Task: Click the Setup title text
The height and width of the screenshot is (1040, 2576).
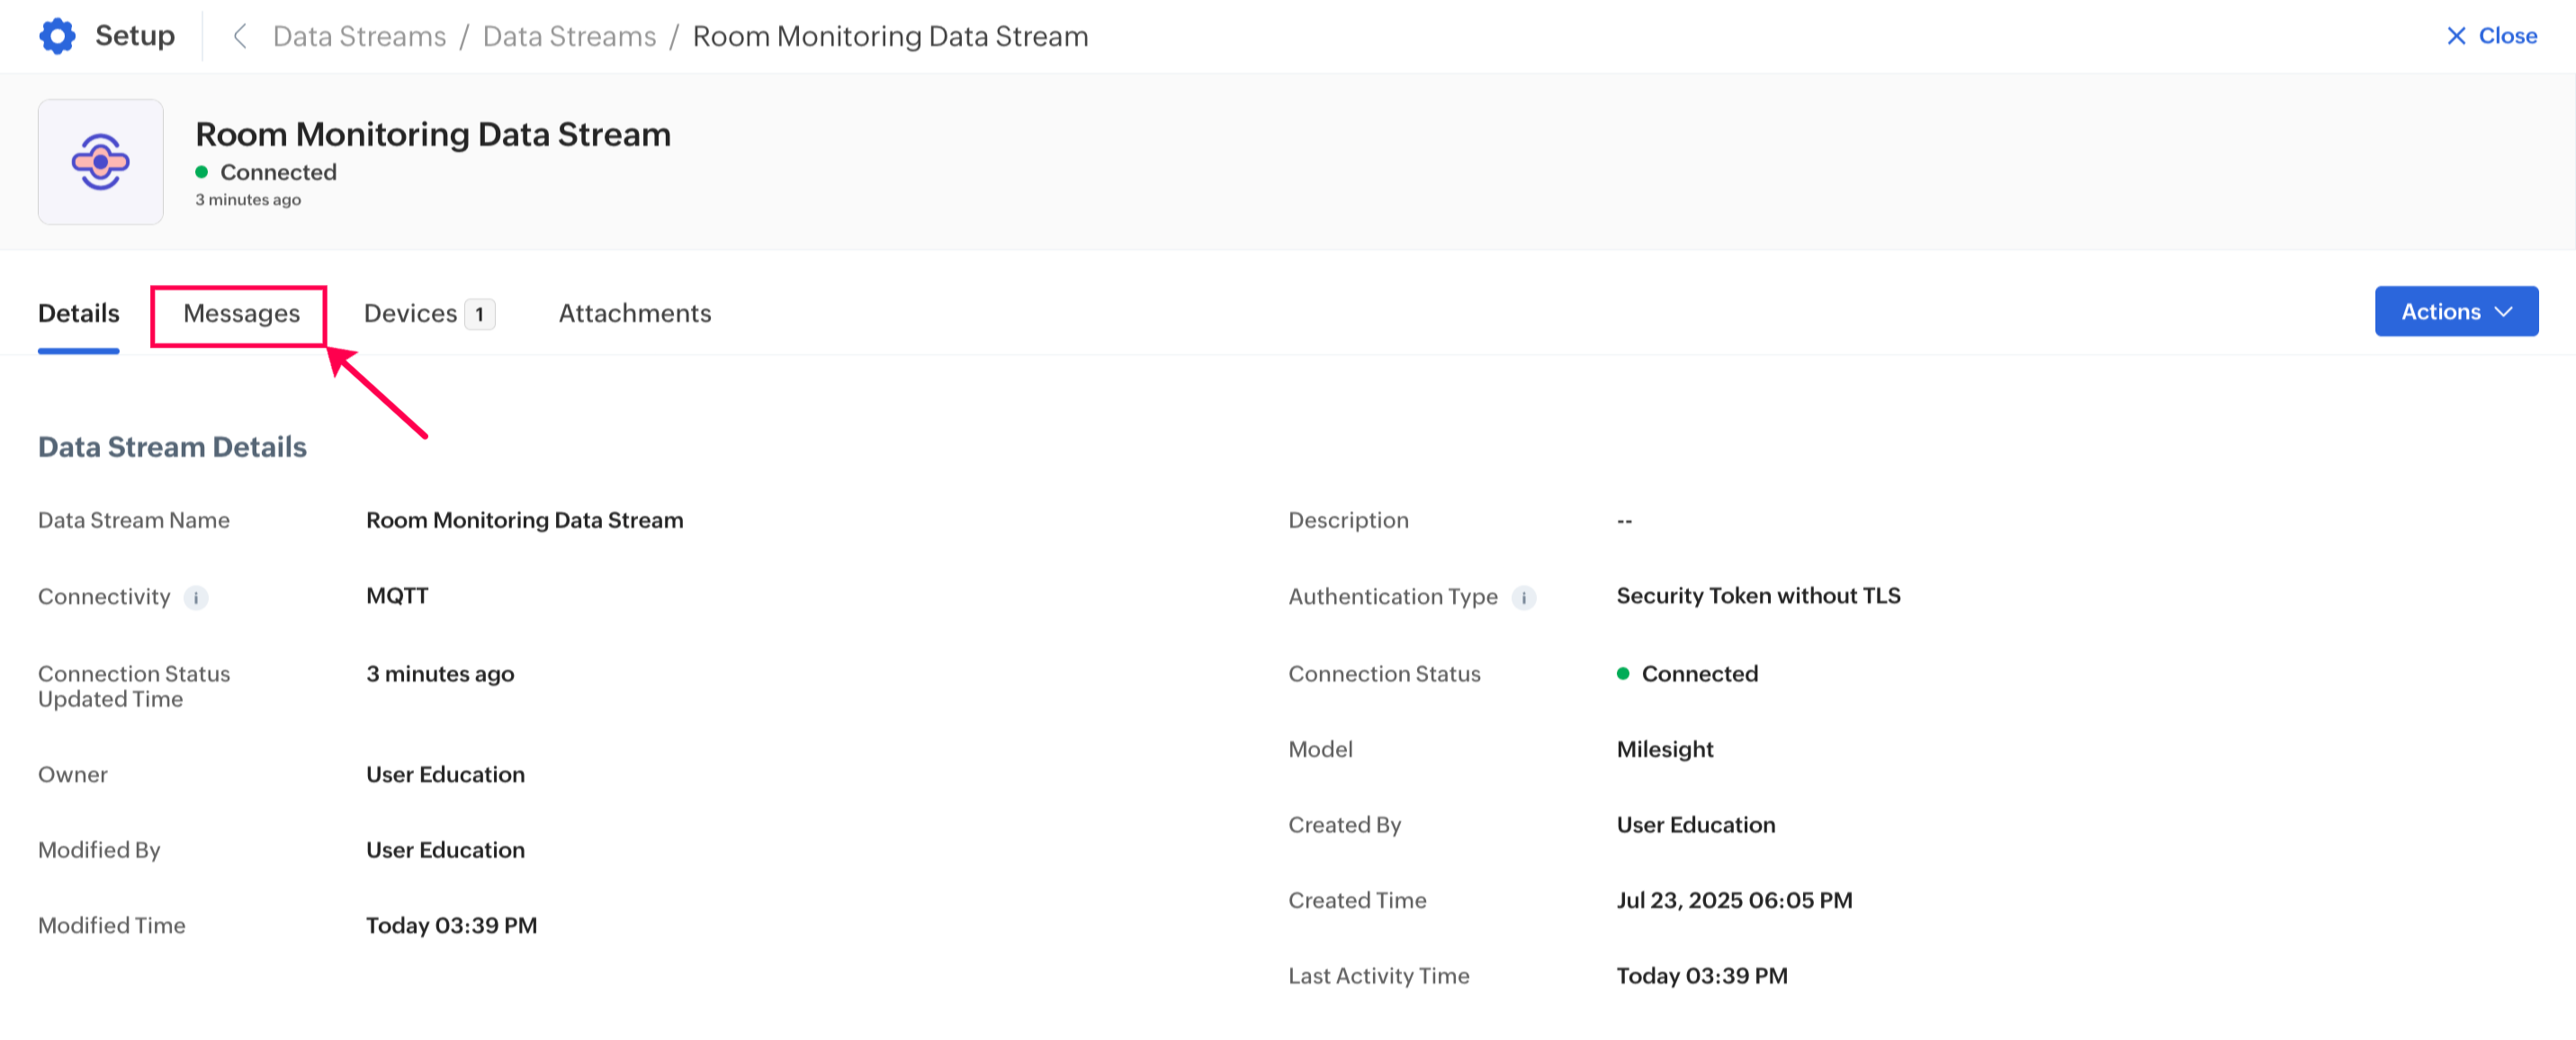Action: pos(134,36)
